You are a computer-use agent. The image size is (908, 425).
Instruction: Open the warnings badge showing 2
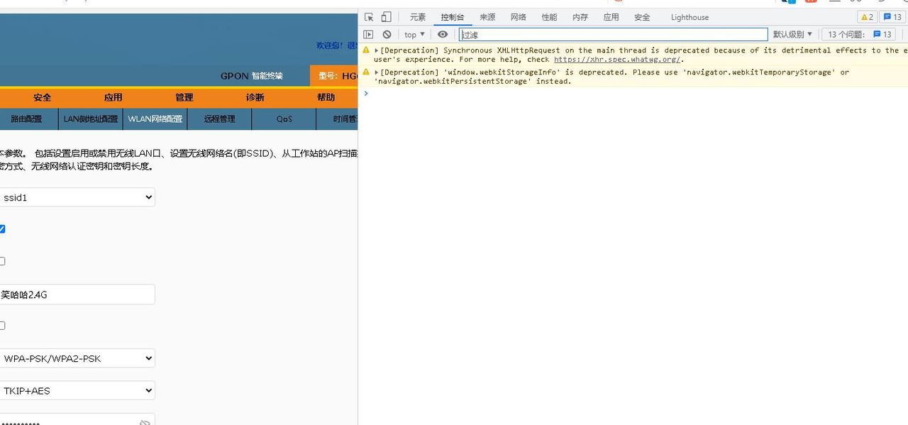pos(867,17)
